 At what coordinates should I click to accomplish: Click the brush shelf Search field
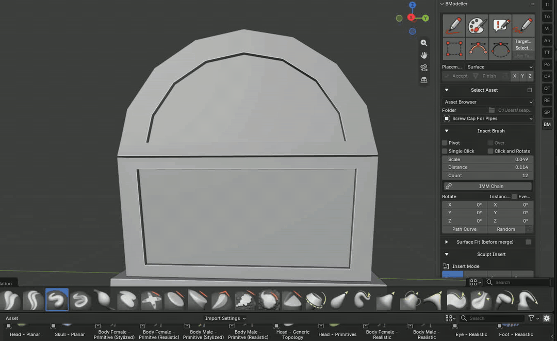[x=518, y=282]
